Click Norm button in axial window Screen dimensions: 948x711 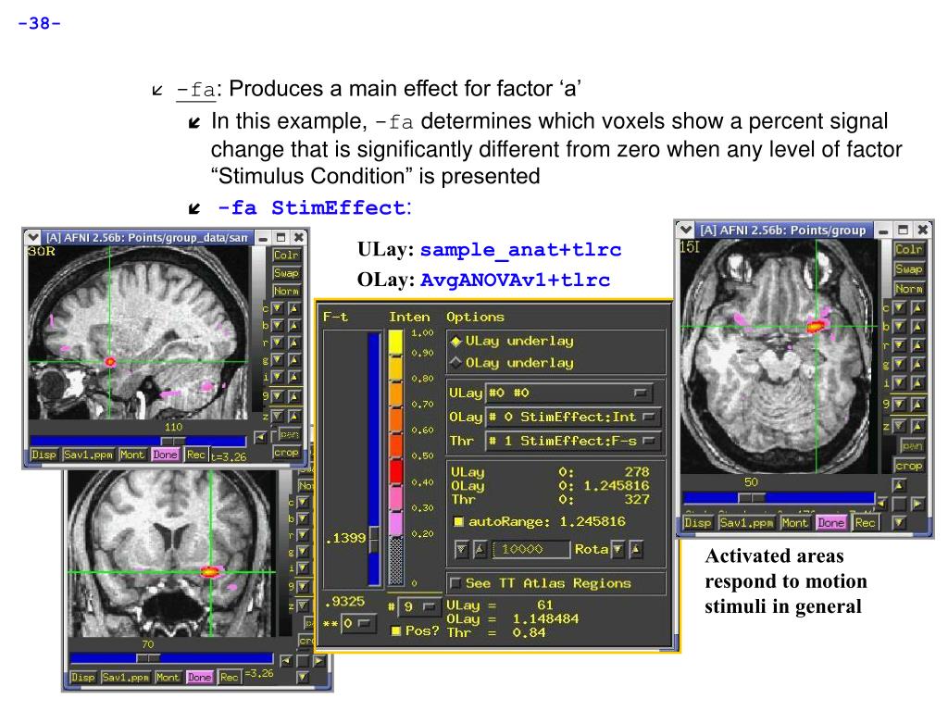click(909, 289)
